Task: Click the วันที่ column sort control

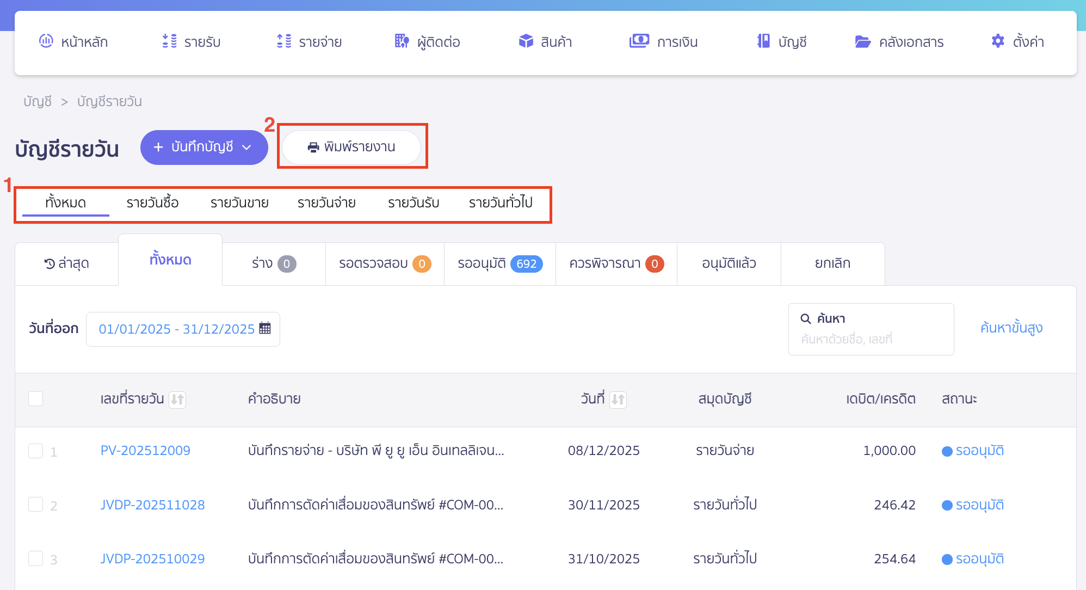Action: point(618,399)
